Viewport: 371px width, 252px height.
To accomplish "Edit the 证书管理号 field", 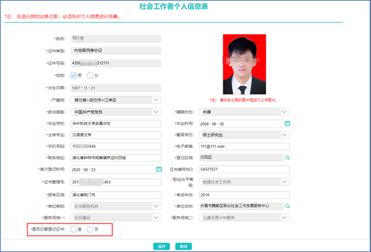I will (x=116, y=182).
